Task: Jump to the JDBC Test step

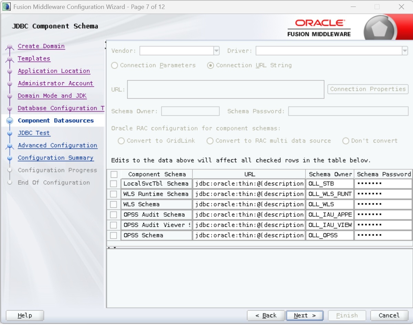Action: [34, 133]
